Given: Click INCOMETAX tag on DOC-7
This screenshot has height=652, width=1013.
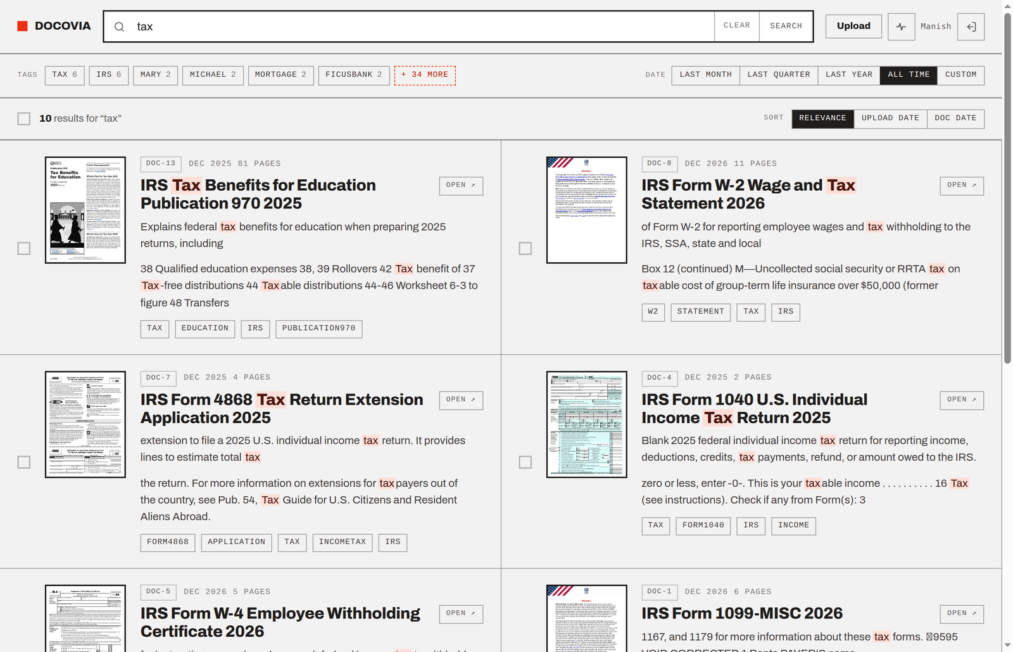Looking at the screenshot, I should 343,542.
